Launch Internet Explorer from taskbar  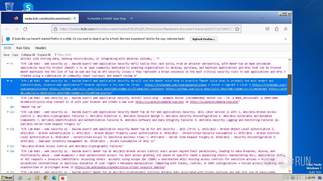coord(20,178)
